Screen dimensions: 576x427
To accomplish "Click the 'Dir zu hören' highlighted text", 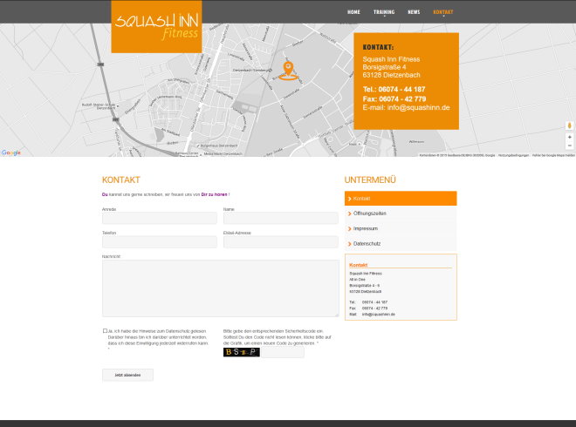I will tap(214, 194).
